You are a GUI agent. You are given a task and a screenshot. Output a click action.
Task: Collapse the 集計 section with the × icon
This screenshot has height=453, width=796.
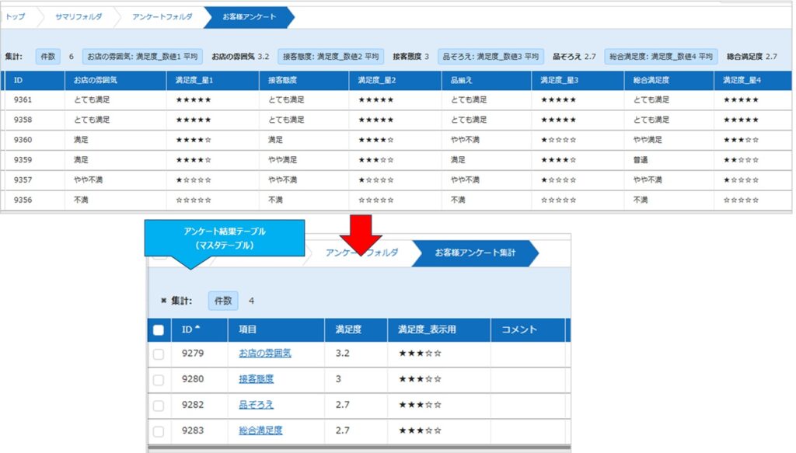163,301
